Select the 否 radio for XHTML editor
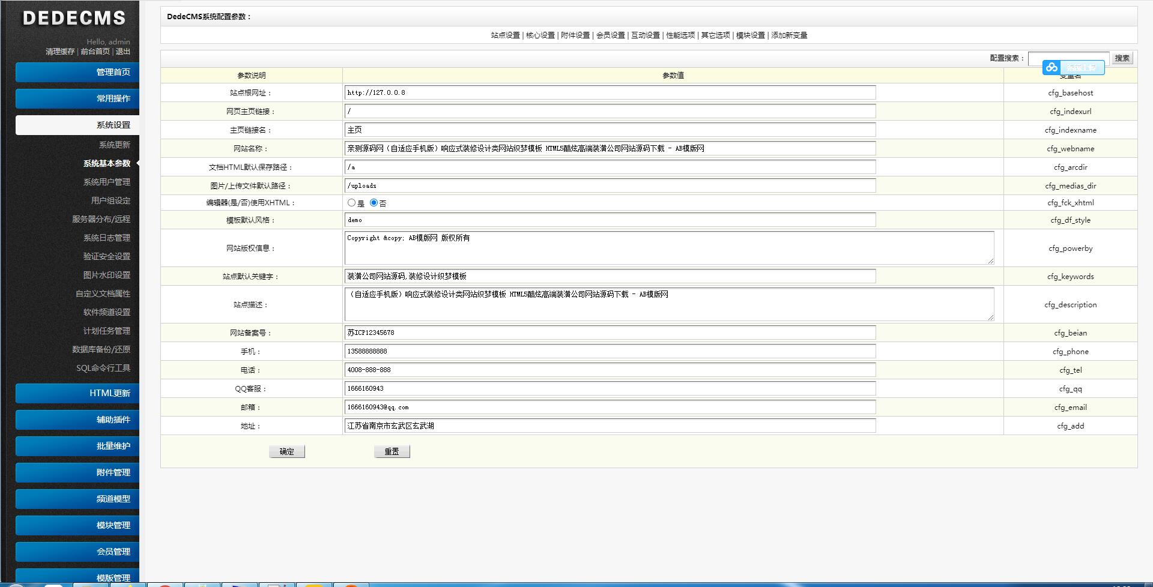This screenshot has height=587, width=1153. [x=374, y=203]
